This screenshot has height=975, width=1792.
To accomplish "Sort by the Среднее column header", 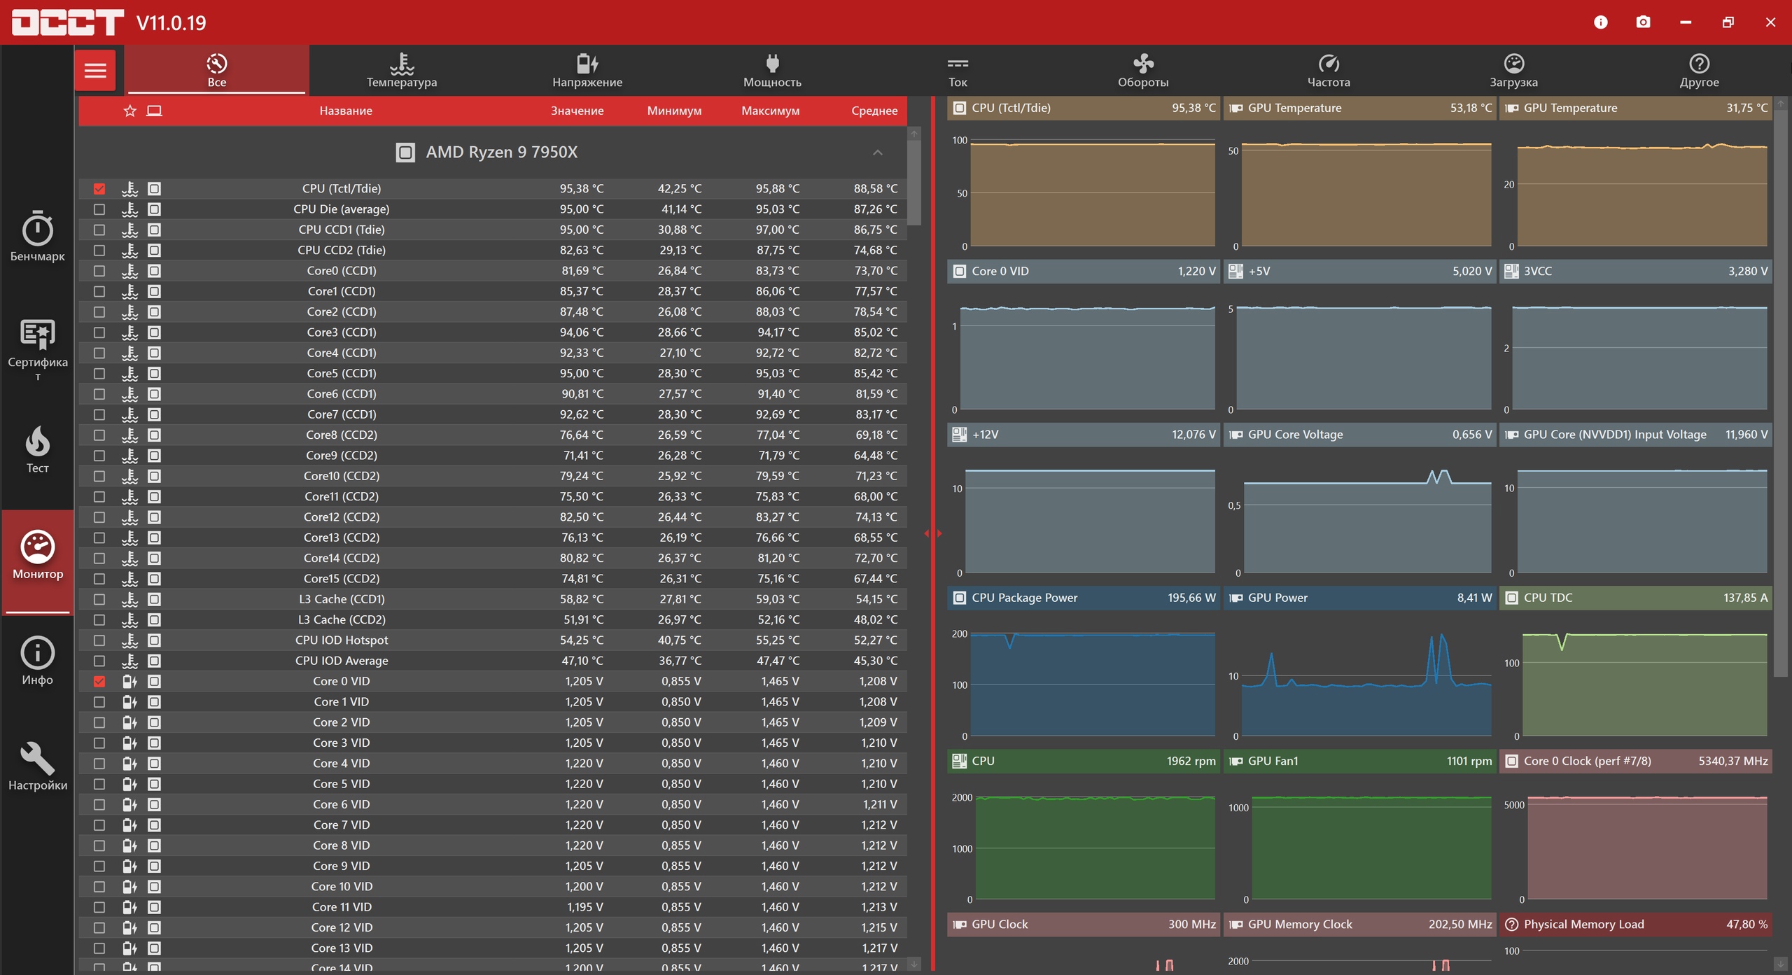I will [x=874, y=111].
